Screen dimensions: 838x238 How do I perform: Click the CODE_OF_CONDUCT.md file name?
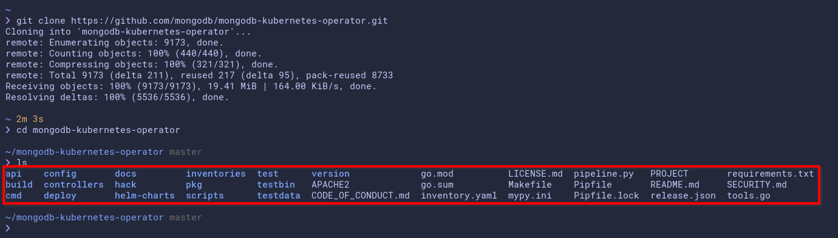click(x=361, y=195)
